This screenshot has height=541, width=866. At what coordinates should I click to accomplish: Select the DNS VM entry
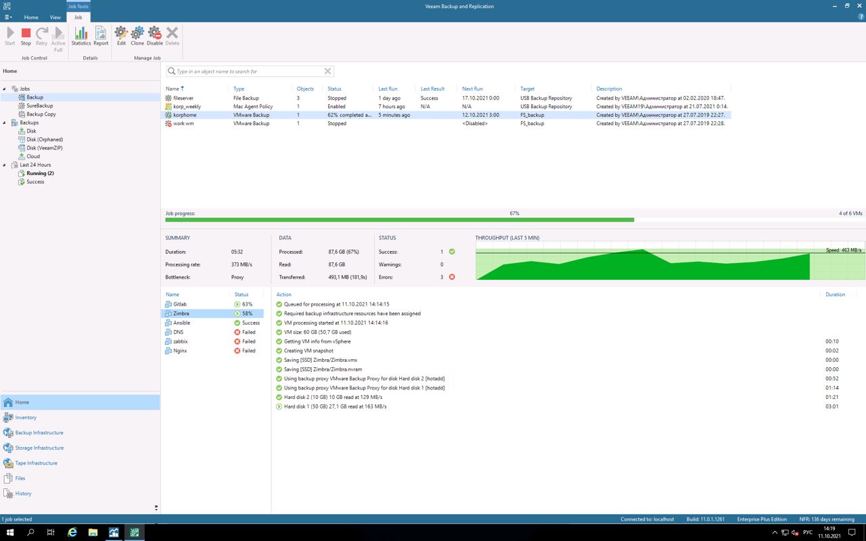178,332
